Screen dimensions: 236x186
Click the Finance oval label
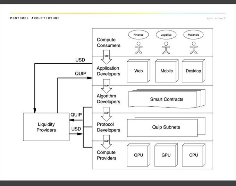(x=138, y=35)
